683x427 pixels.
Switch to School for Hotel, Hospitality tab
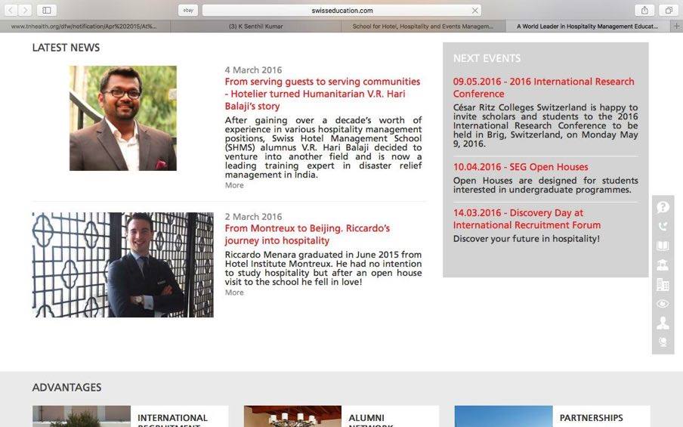coord(422,26)
